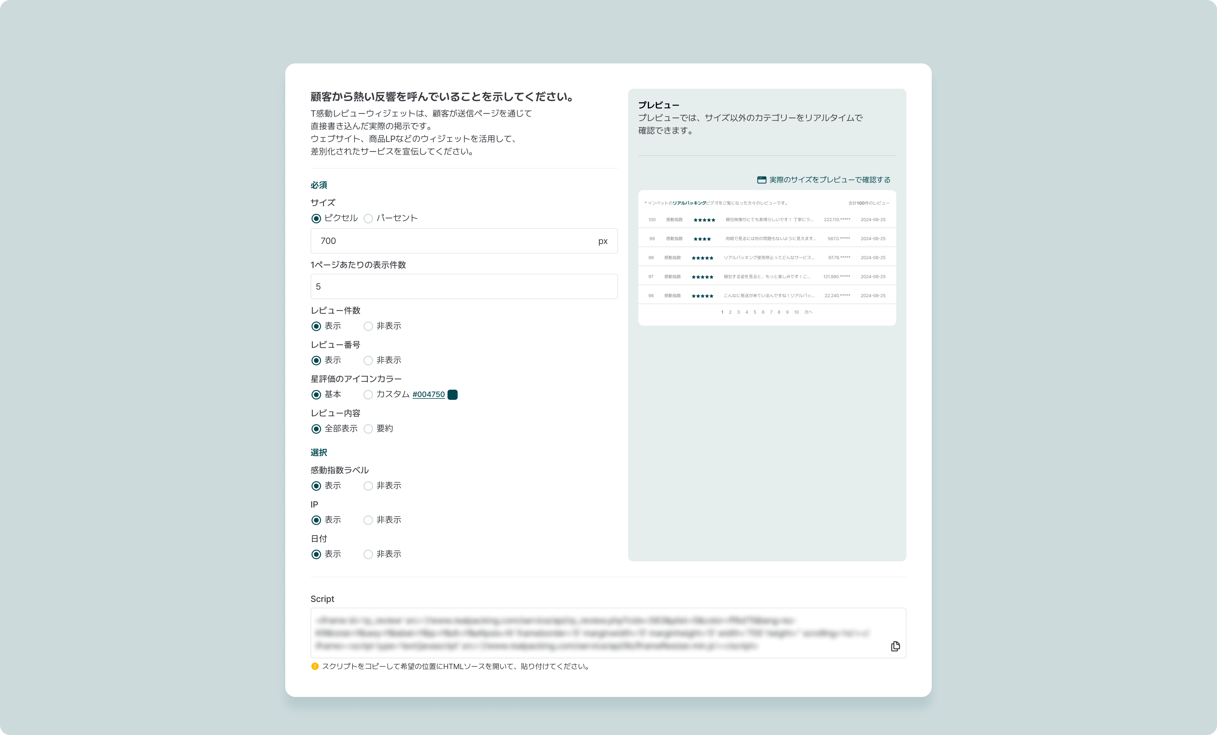
Task: Click the yellow warning icon below Script
Action: click(x=315, y=666)
